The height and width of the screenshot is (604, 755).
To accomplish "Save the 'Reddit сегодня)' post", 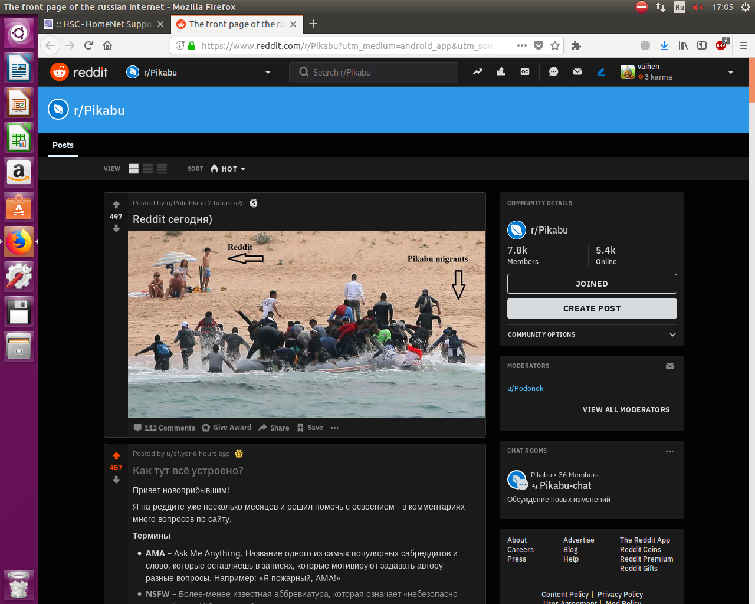I will [310, 428].
